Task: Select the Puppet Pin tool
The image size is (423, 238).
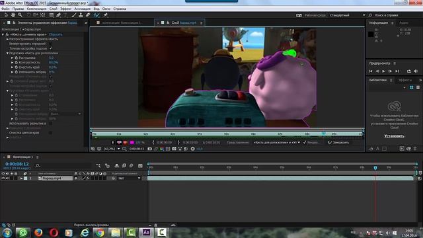Action: click(x=106, y=15)
